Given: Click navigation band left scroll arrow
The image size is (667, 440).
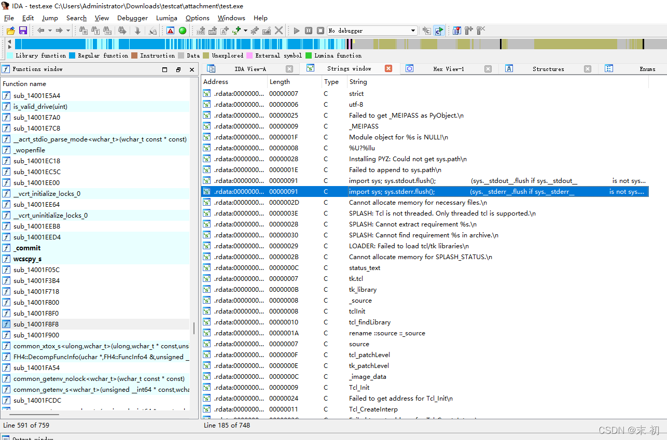Looking at the screenshot, I should [9, 41].
